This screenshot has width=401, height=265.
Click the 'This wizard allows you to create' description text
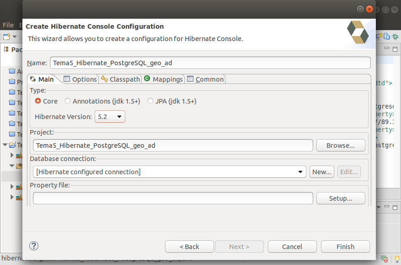pos(135,39)
